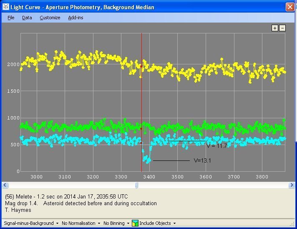Screen dimensions: 297x229
Task: Open the Data menu
Action: pos(27,18)
